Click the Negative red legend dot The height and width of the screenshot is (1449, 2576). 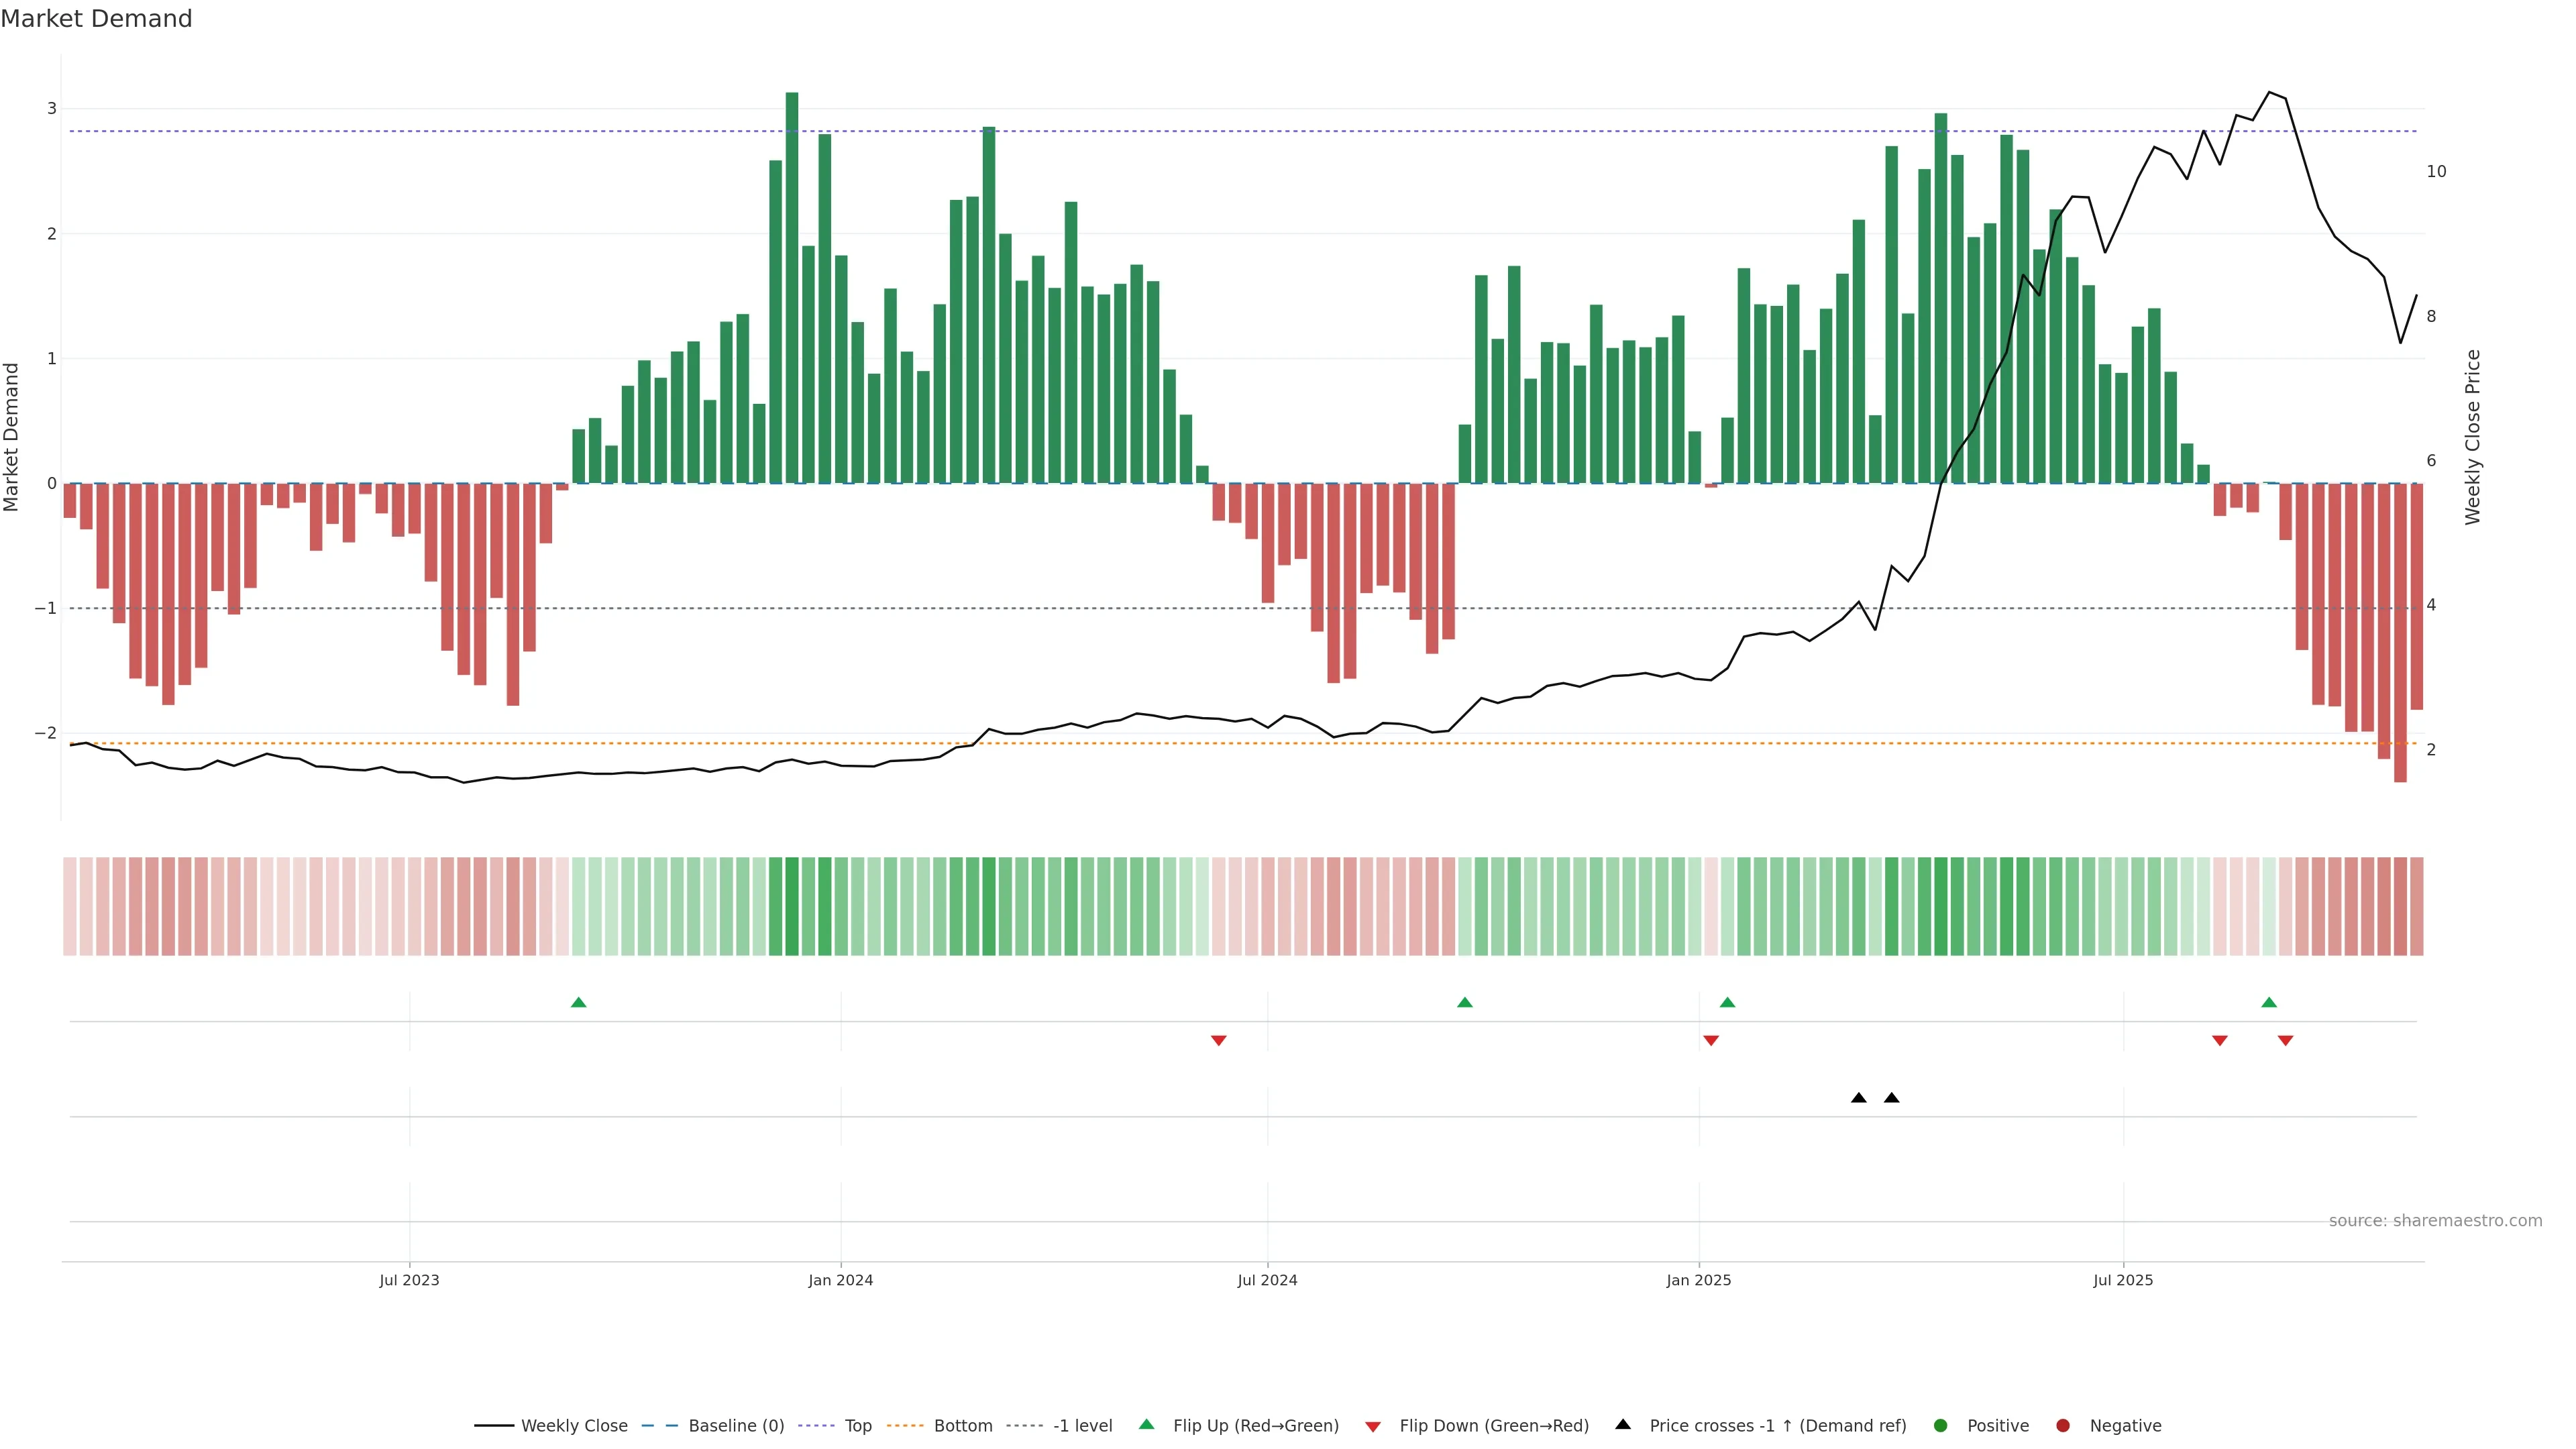(2063, 1425)
